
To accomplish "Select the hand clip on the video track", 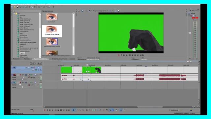I will pyautogui.click(x=96, y=70).
